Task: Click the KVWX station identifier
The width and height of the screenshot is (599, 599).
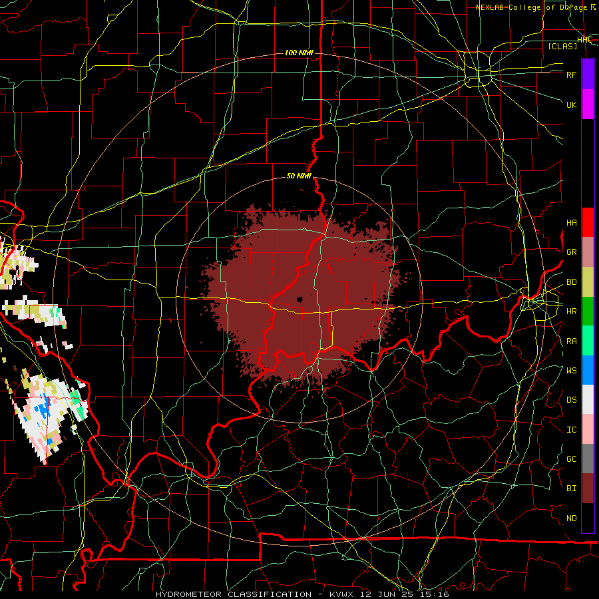Action: tap(343, 594)
